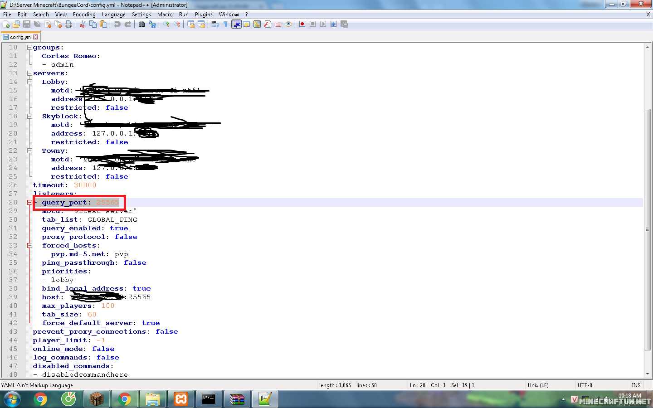The image size is (653, 408).
Task: Zoom out of the editor text
Action: (177, 24)
